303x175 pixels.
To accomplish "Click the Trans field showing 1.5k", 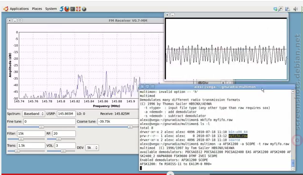I will [x=31, y=145].
